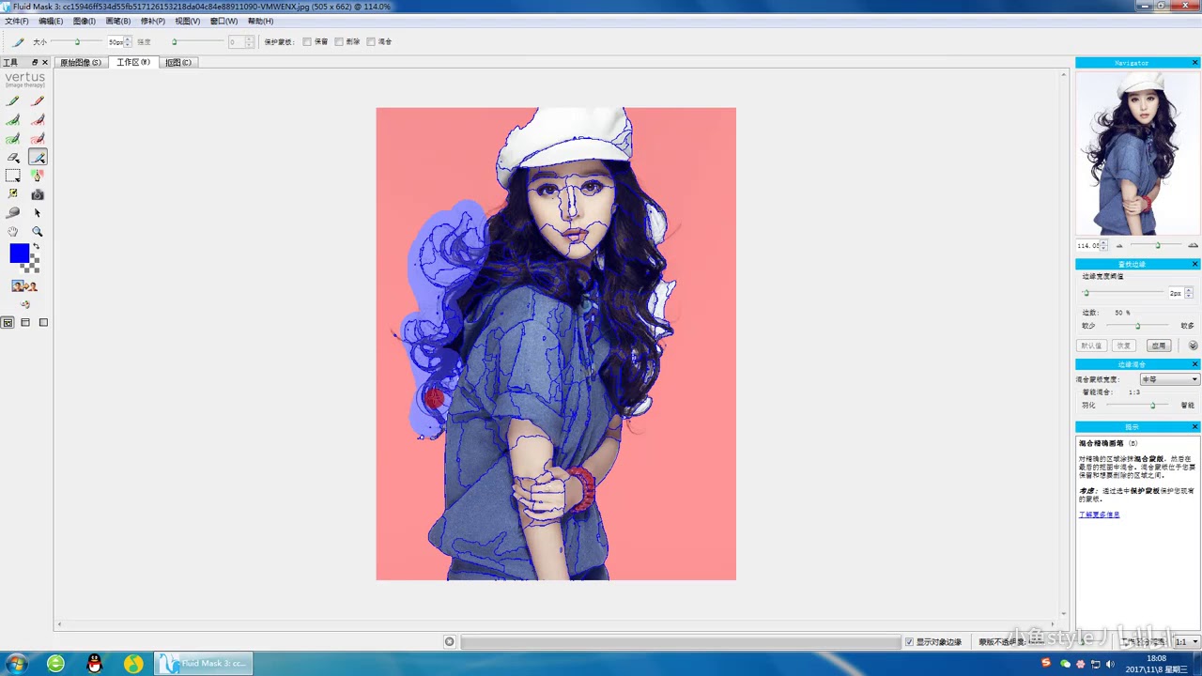This screenshot has width=1202, height=676.
Task: Switch to first window layout mode
Action: [8, 323]
